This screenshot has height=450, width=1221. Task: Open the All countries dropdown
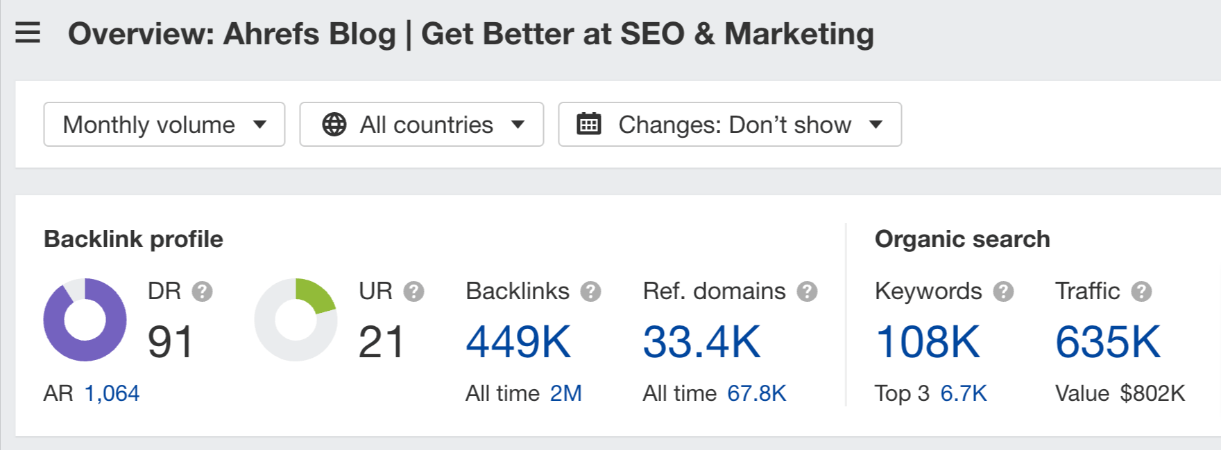coord(421,125)
